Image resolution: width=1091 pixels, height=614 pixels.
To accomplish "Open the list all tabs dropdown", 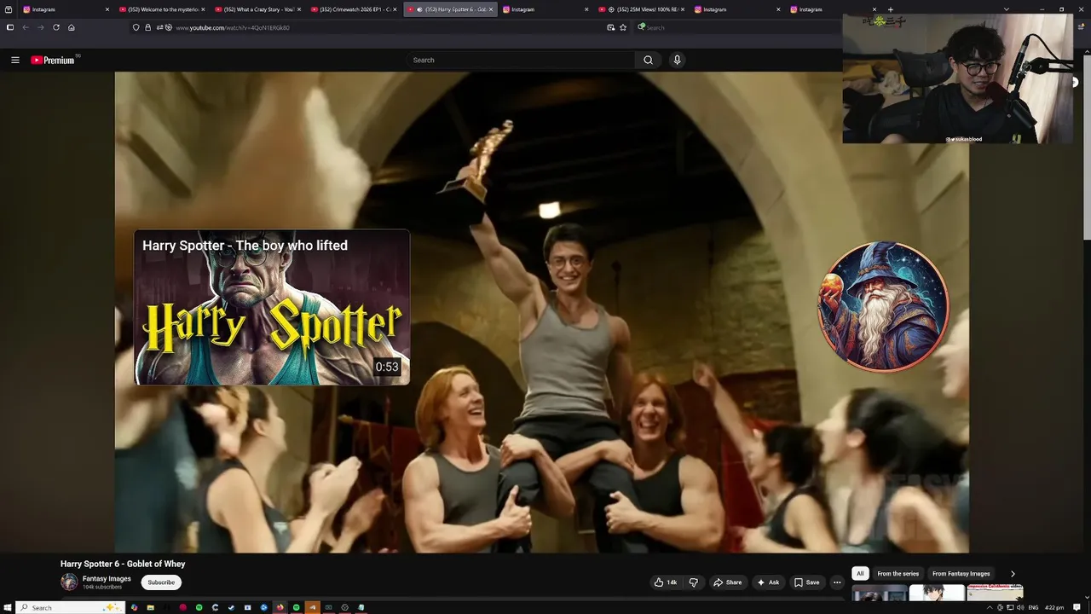I will pos(1007,9).
